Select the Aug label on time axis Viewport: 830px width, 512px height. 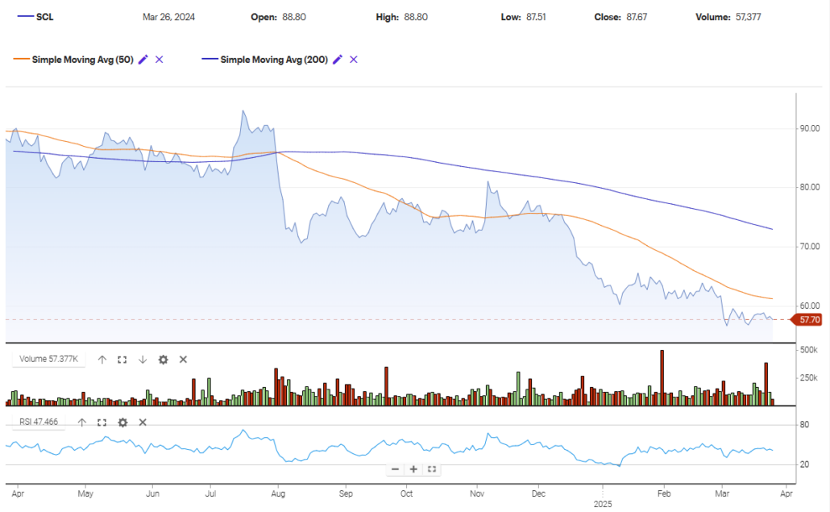tap(278, 493)
